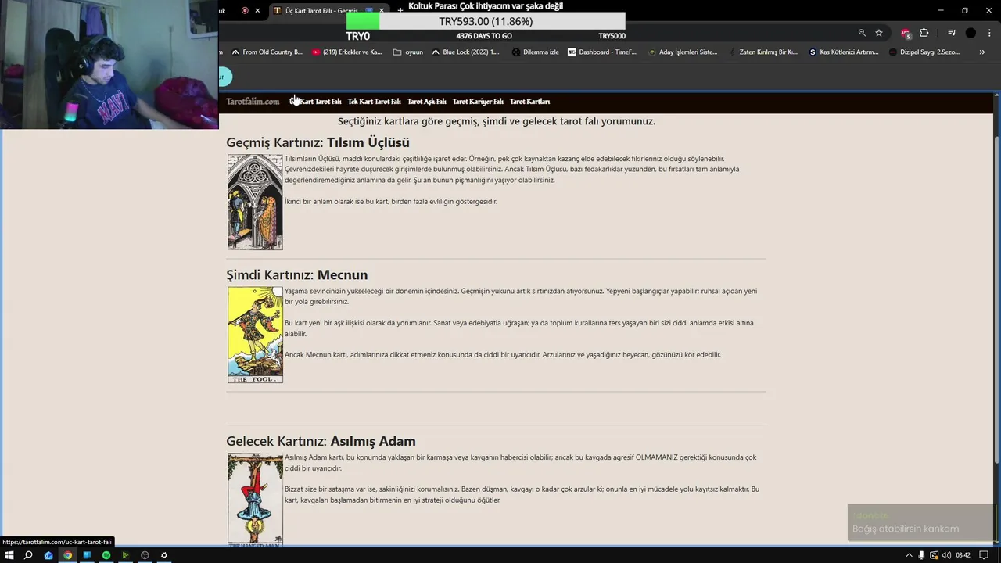
Task: Open blue desktop app taskbar icon
Action: [x=87, y=555]
